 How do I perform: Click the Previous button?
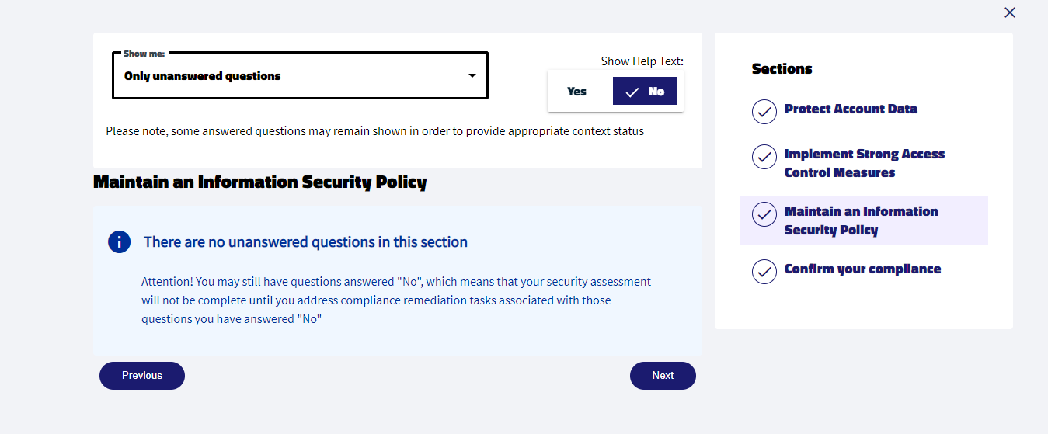click(x=142, y=375)
